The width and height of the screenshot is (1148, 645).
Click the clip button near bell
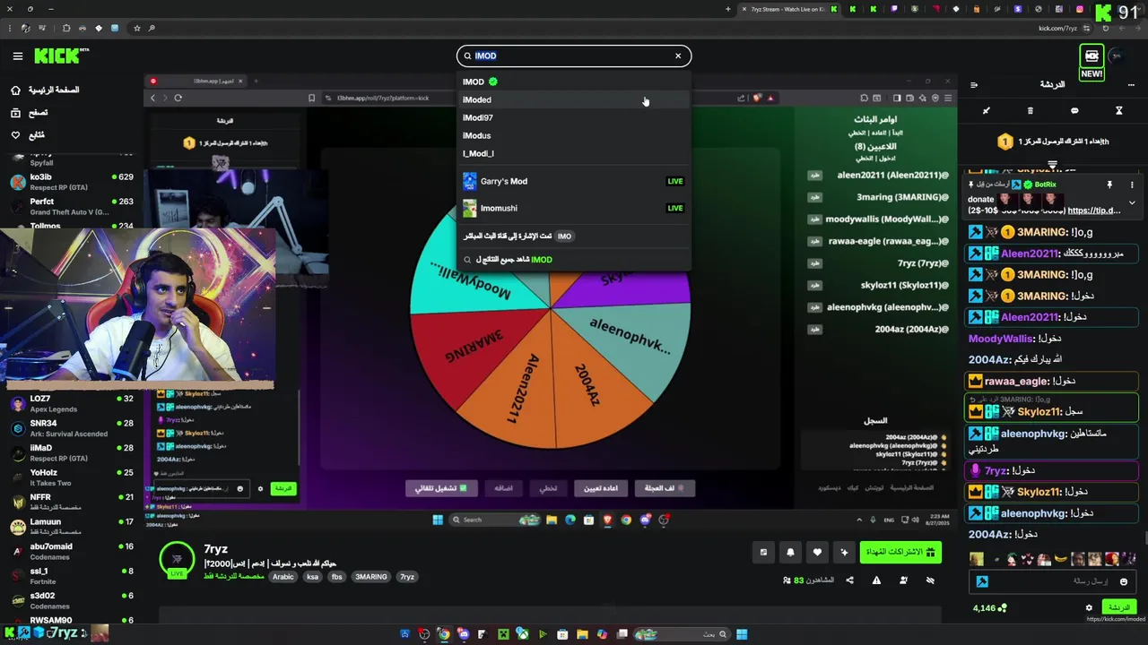[x=763, y=553]
